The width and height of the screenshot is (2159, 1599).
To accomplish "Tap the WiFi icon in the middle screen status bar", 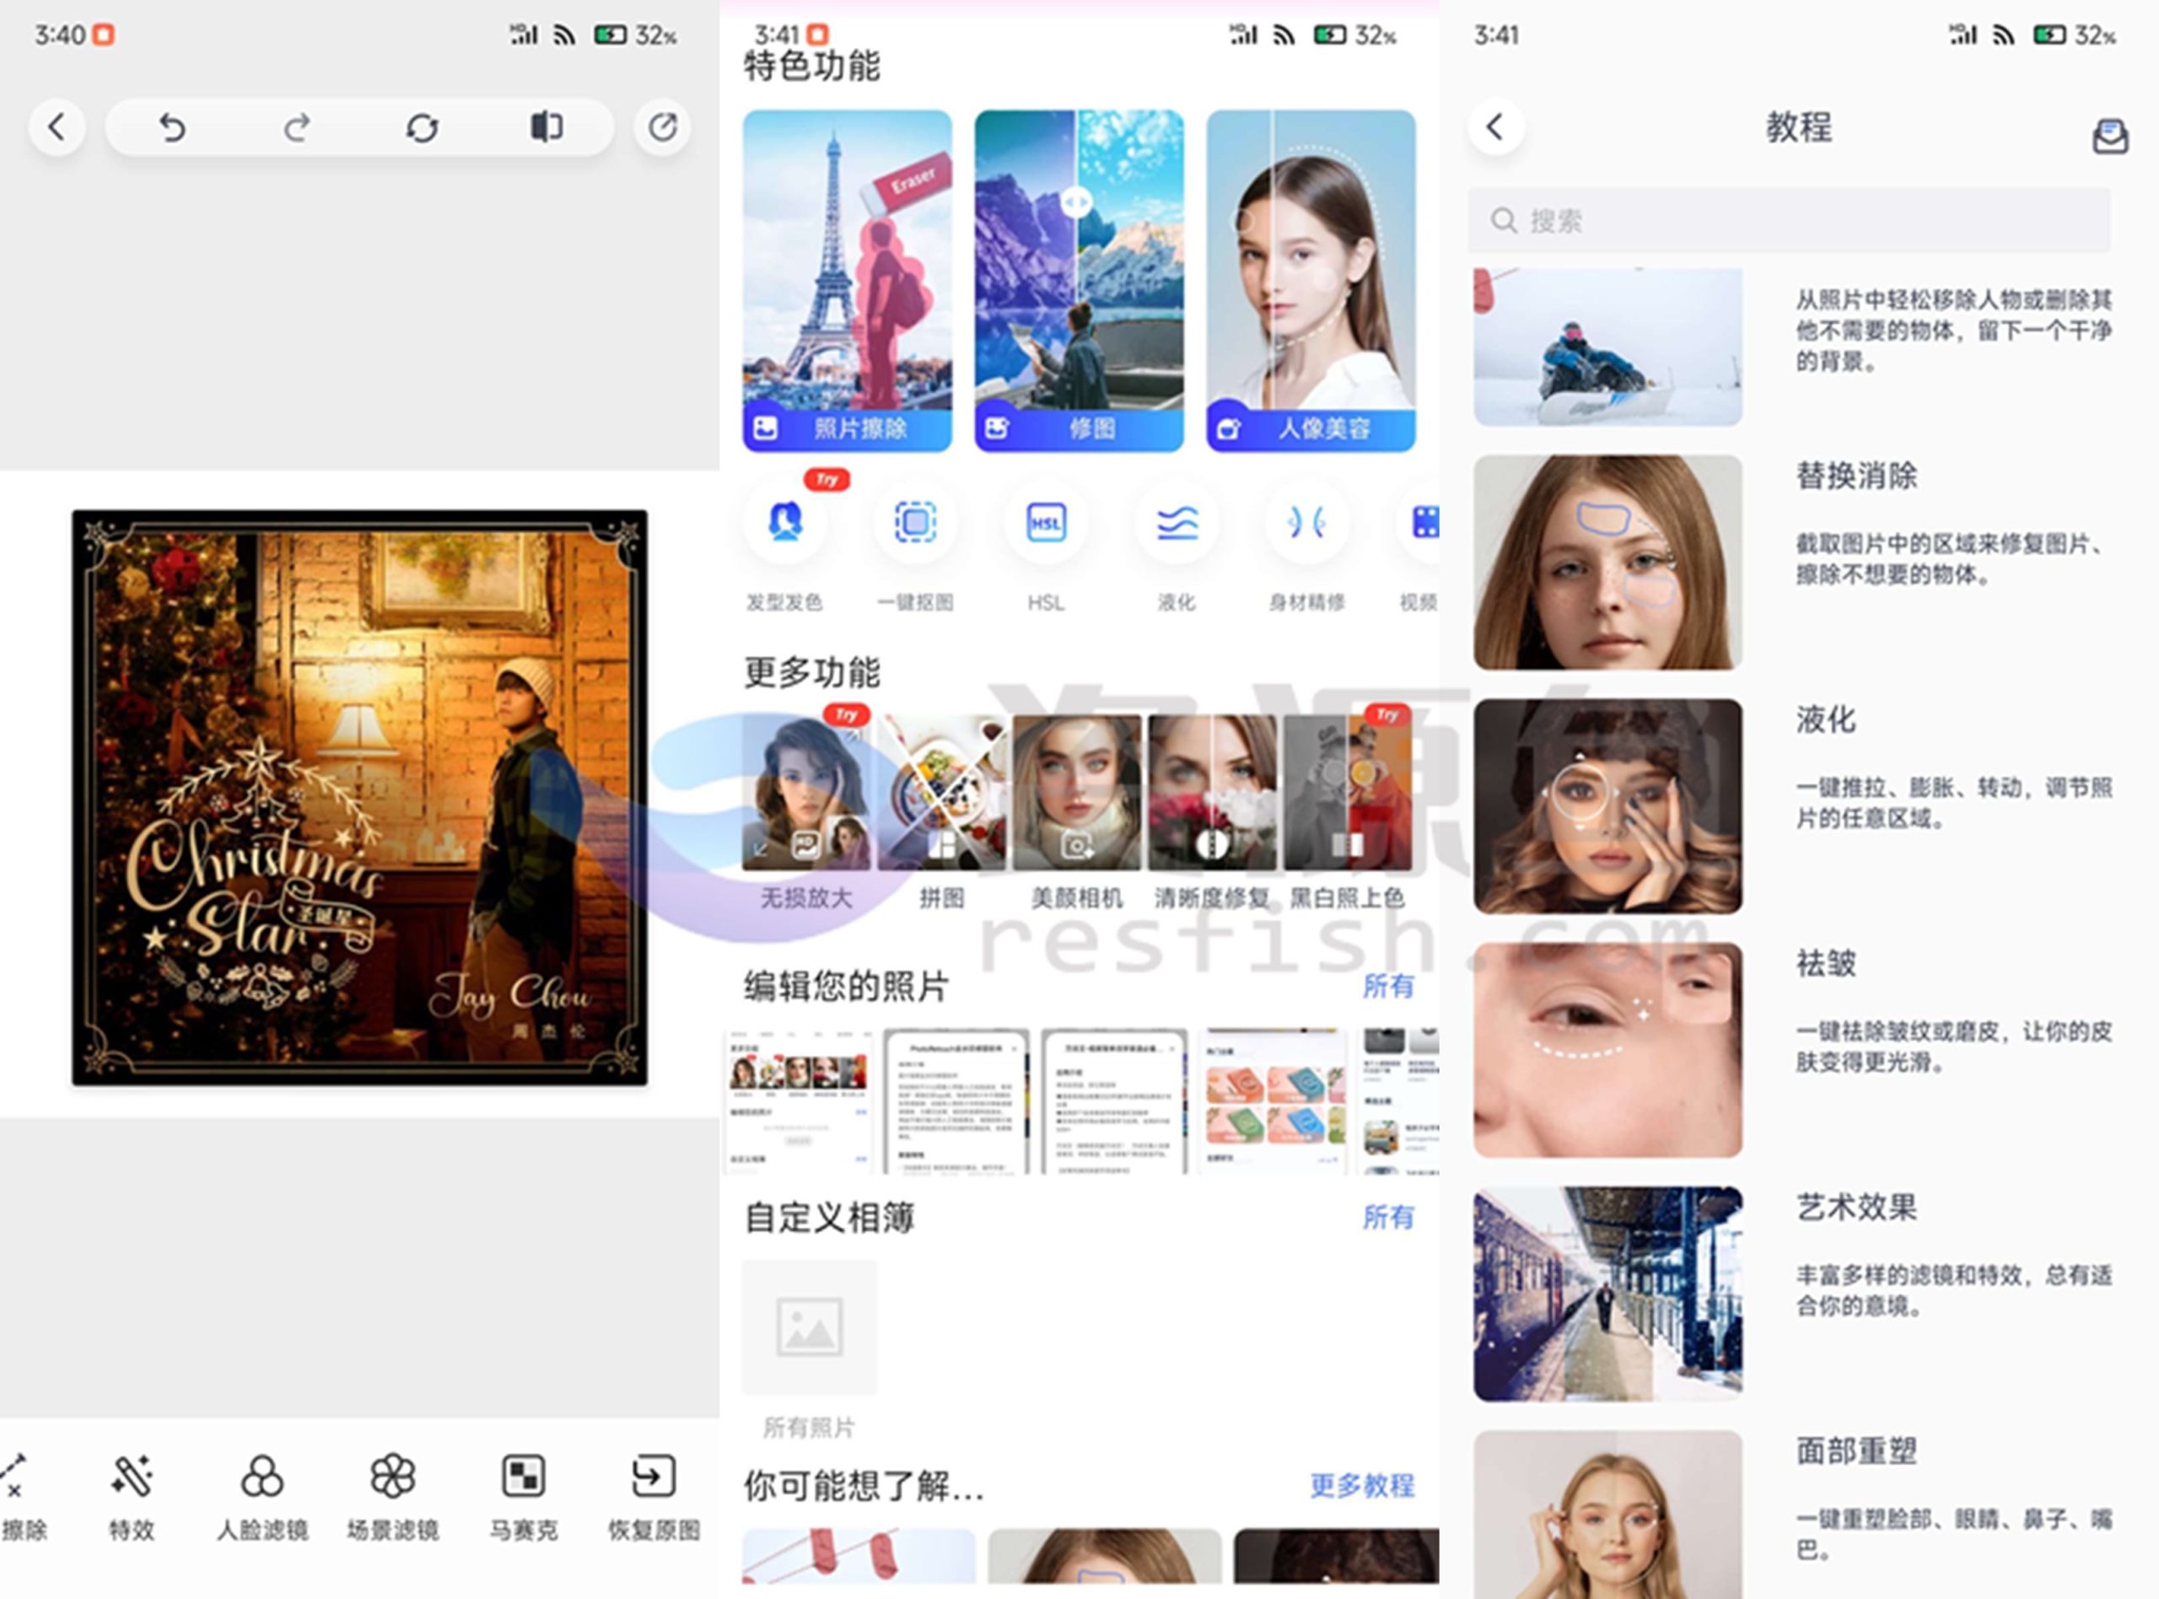I will click(x=1284, y=35).
